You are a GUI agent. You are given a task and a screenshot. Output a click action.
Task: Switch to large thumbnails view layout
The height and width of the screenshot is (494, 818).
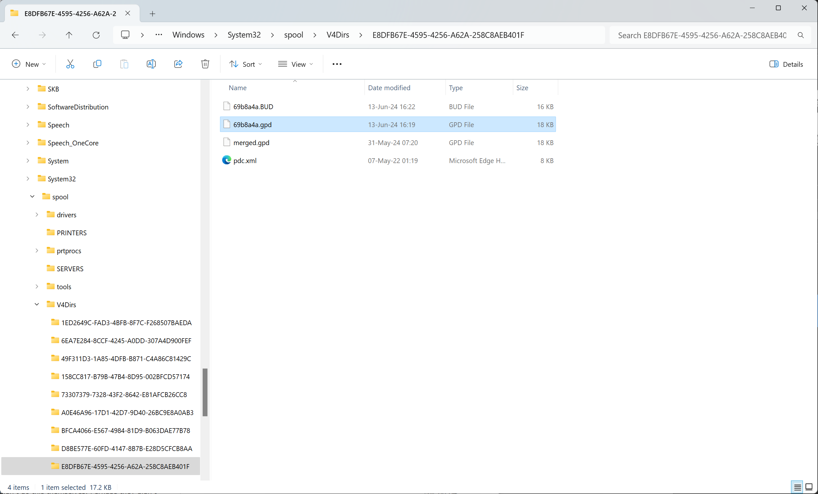(809, 487)
